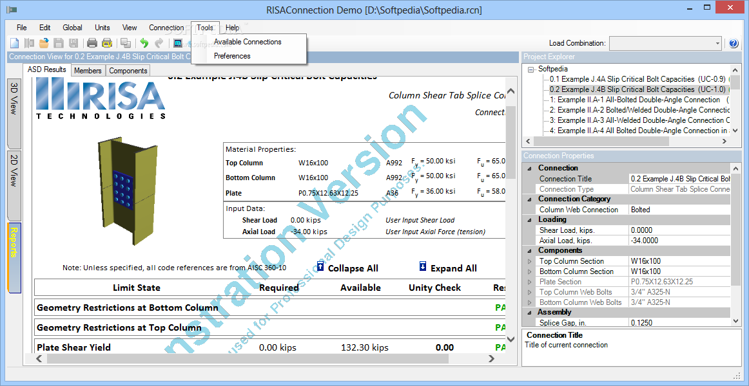Edit the Connection Title value field
749x386 pixels.
[x=679, y=179]
